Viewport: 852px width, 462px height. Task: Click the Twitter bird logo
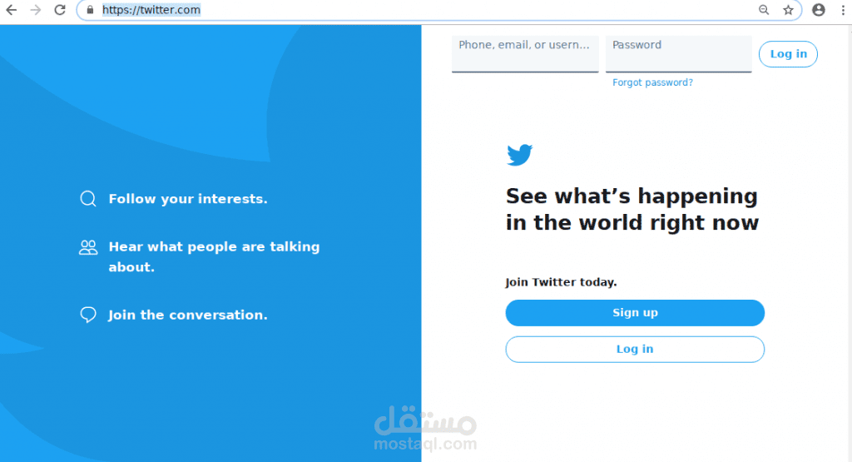[x=519, y=155]
